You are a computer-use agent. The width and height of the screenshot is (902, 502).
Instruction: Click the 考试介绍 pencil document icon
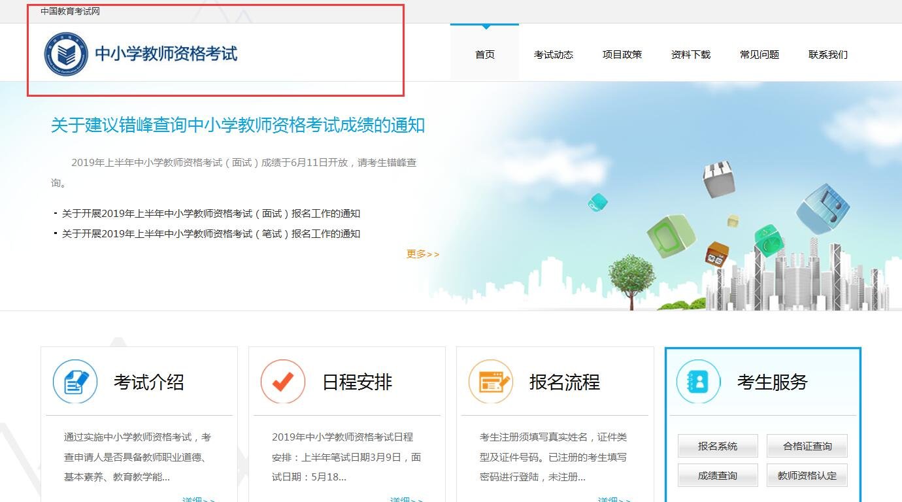(75, 382)
